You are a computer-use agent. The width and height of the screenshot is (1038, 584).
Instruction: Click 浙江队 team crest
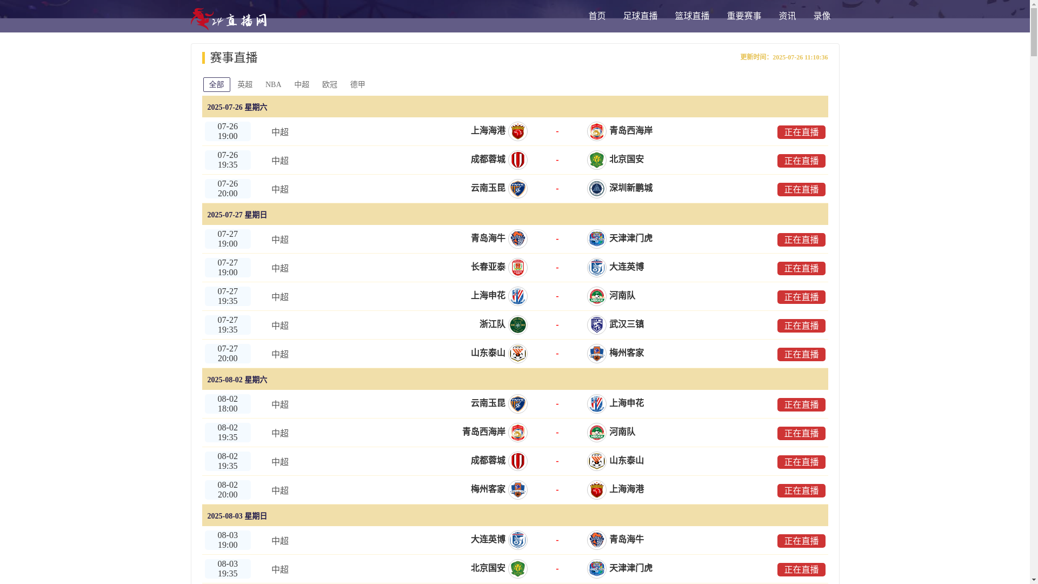518,325
